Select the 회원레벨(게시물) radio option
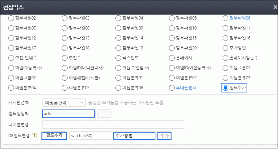Screen dimensions: 278x149 65,78
